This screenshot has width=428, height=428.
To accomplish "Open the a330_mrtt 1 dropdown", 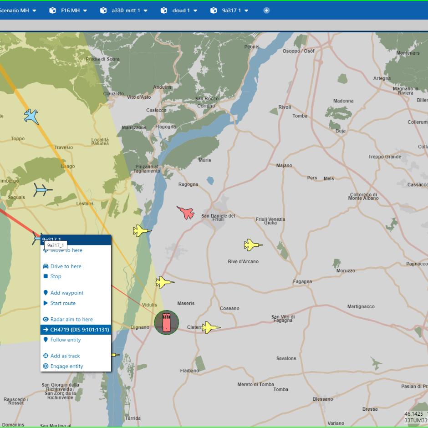I will pyautogui.click(x=146, y=10).
